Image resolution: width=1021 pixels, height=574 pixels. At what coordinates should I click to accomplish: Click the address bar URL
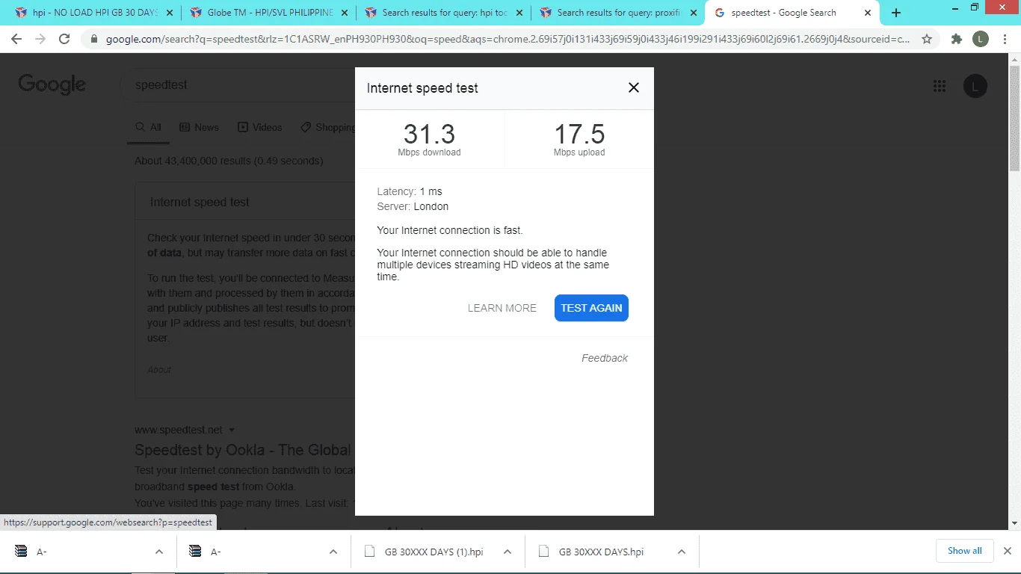pyautogui.click(x=508, y=40)
